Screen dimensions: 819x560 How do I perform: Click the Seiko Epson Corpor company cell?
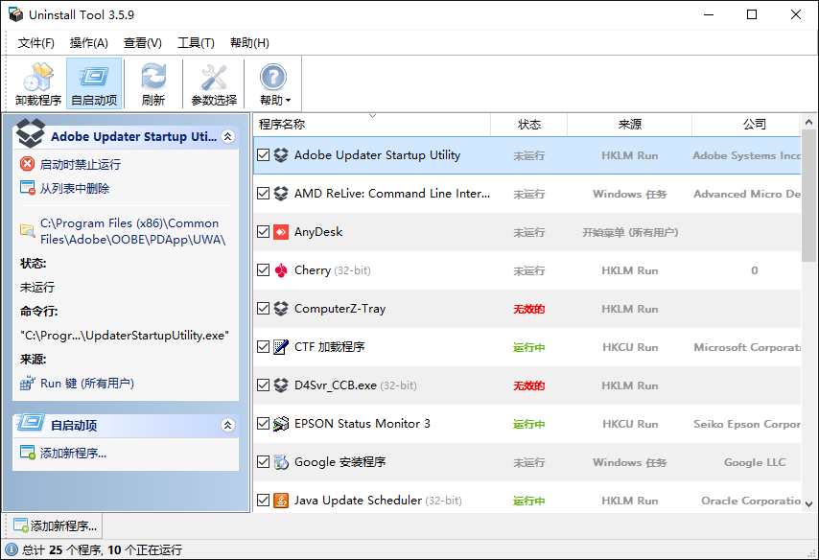pos(747,424)
